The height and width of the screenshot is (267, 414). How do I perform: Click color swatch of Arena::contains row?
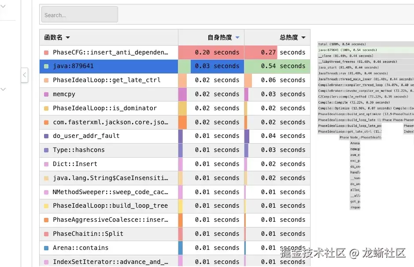coord(46,248)
